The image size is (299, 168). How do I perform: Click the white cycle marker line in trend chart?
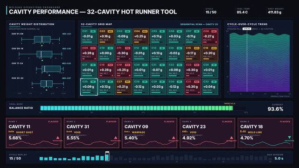pyautogui.click(x=247, y=61)
